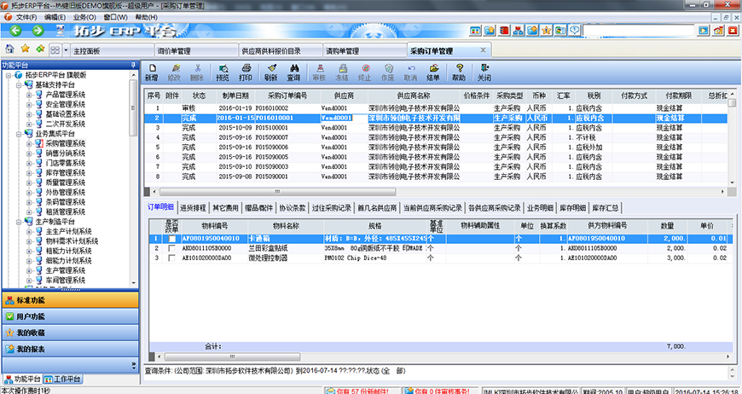Click the 刷新 (Refresh) toolbar icon

coord(270,72)
